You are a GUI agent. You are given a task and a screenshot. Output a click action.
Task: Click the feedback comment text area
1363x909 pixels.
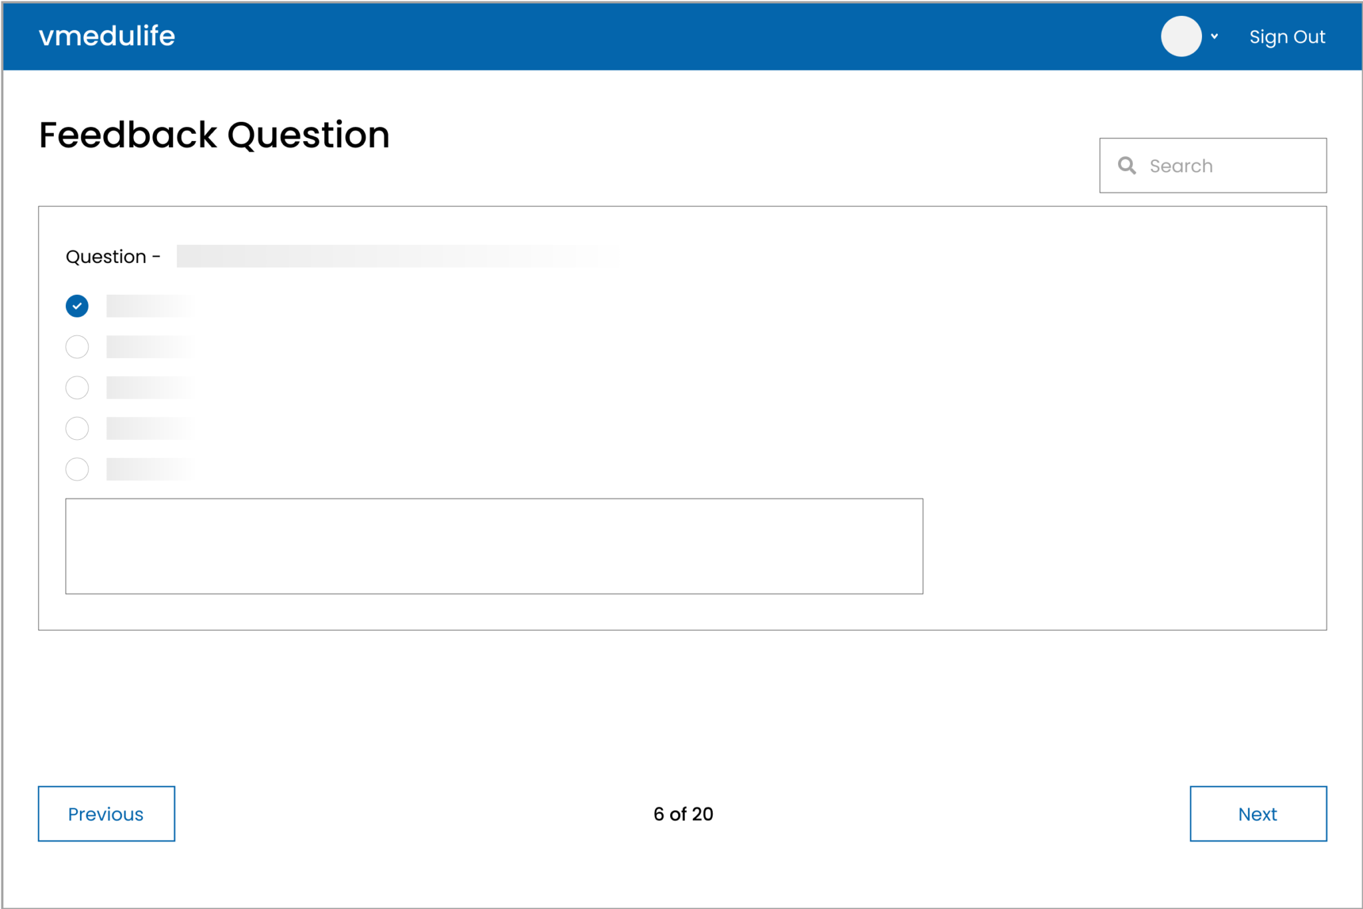pos(494,546)
